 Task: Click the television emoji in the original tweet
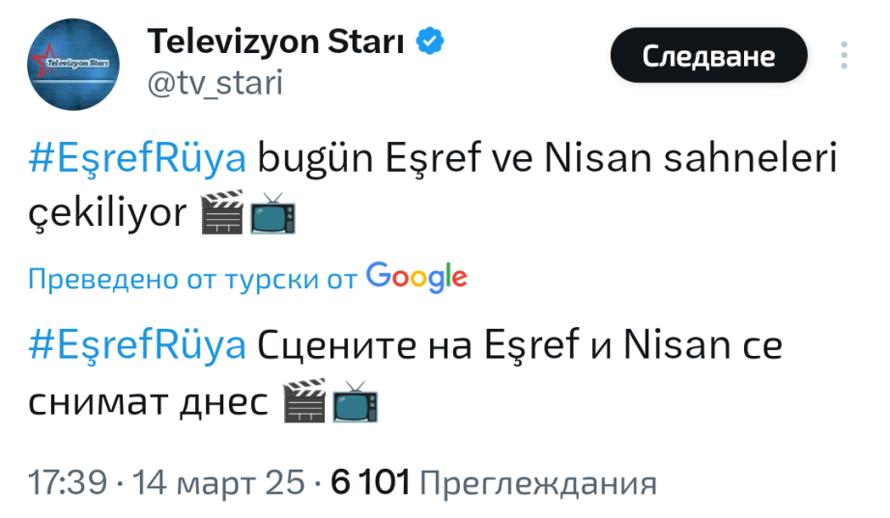(272, 216)
